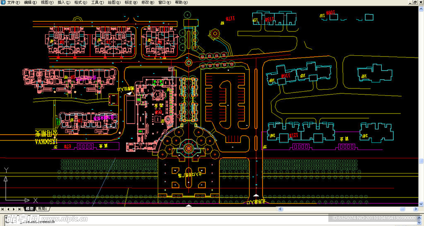Click the horizontal scrollbar right arrow
The height and width of the screenshot is (226, 424).
[x=415, y=209]
